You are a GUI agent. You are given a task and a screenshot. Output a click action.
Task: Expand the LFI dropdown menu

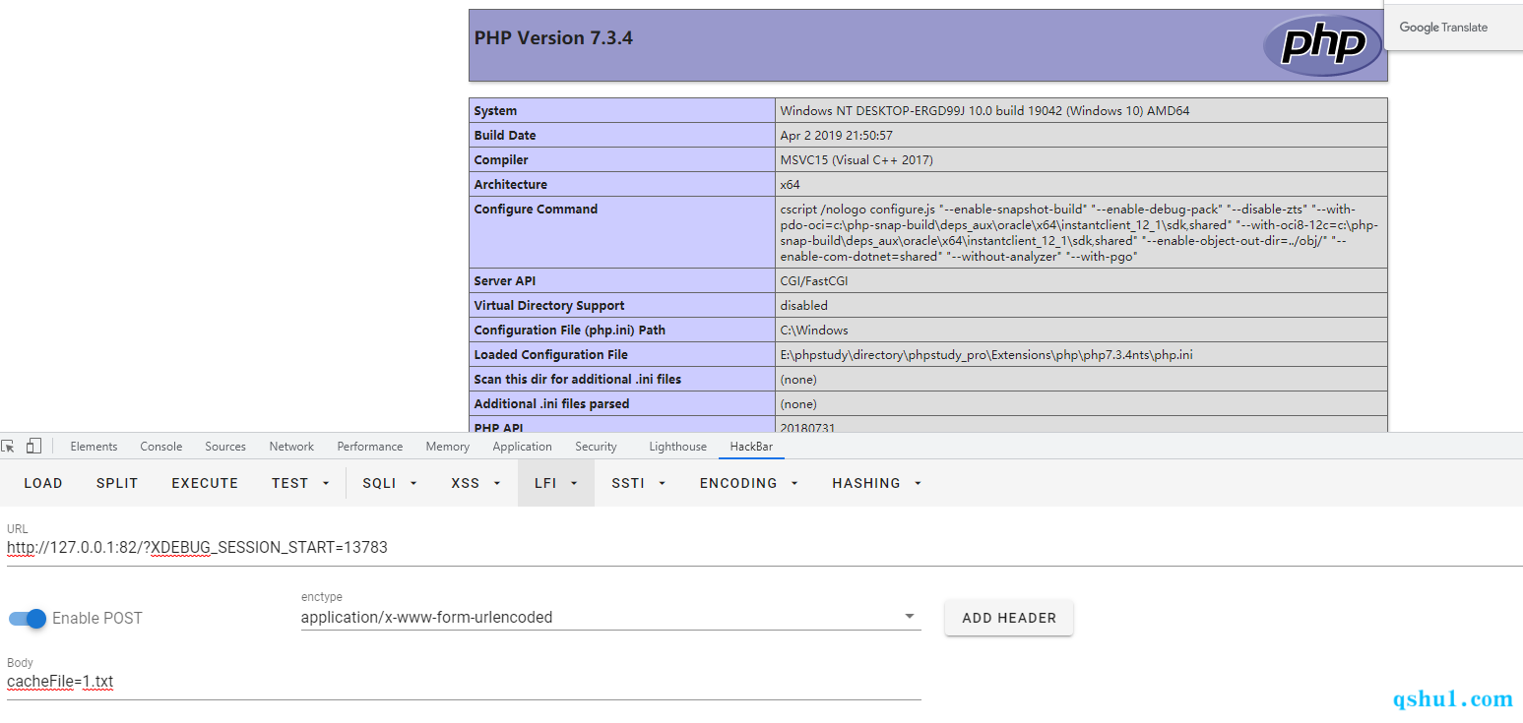[556, 483]
